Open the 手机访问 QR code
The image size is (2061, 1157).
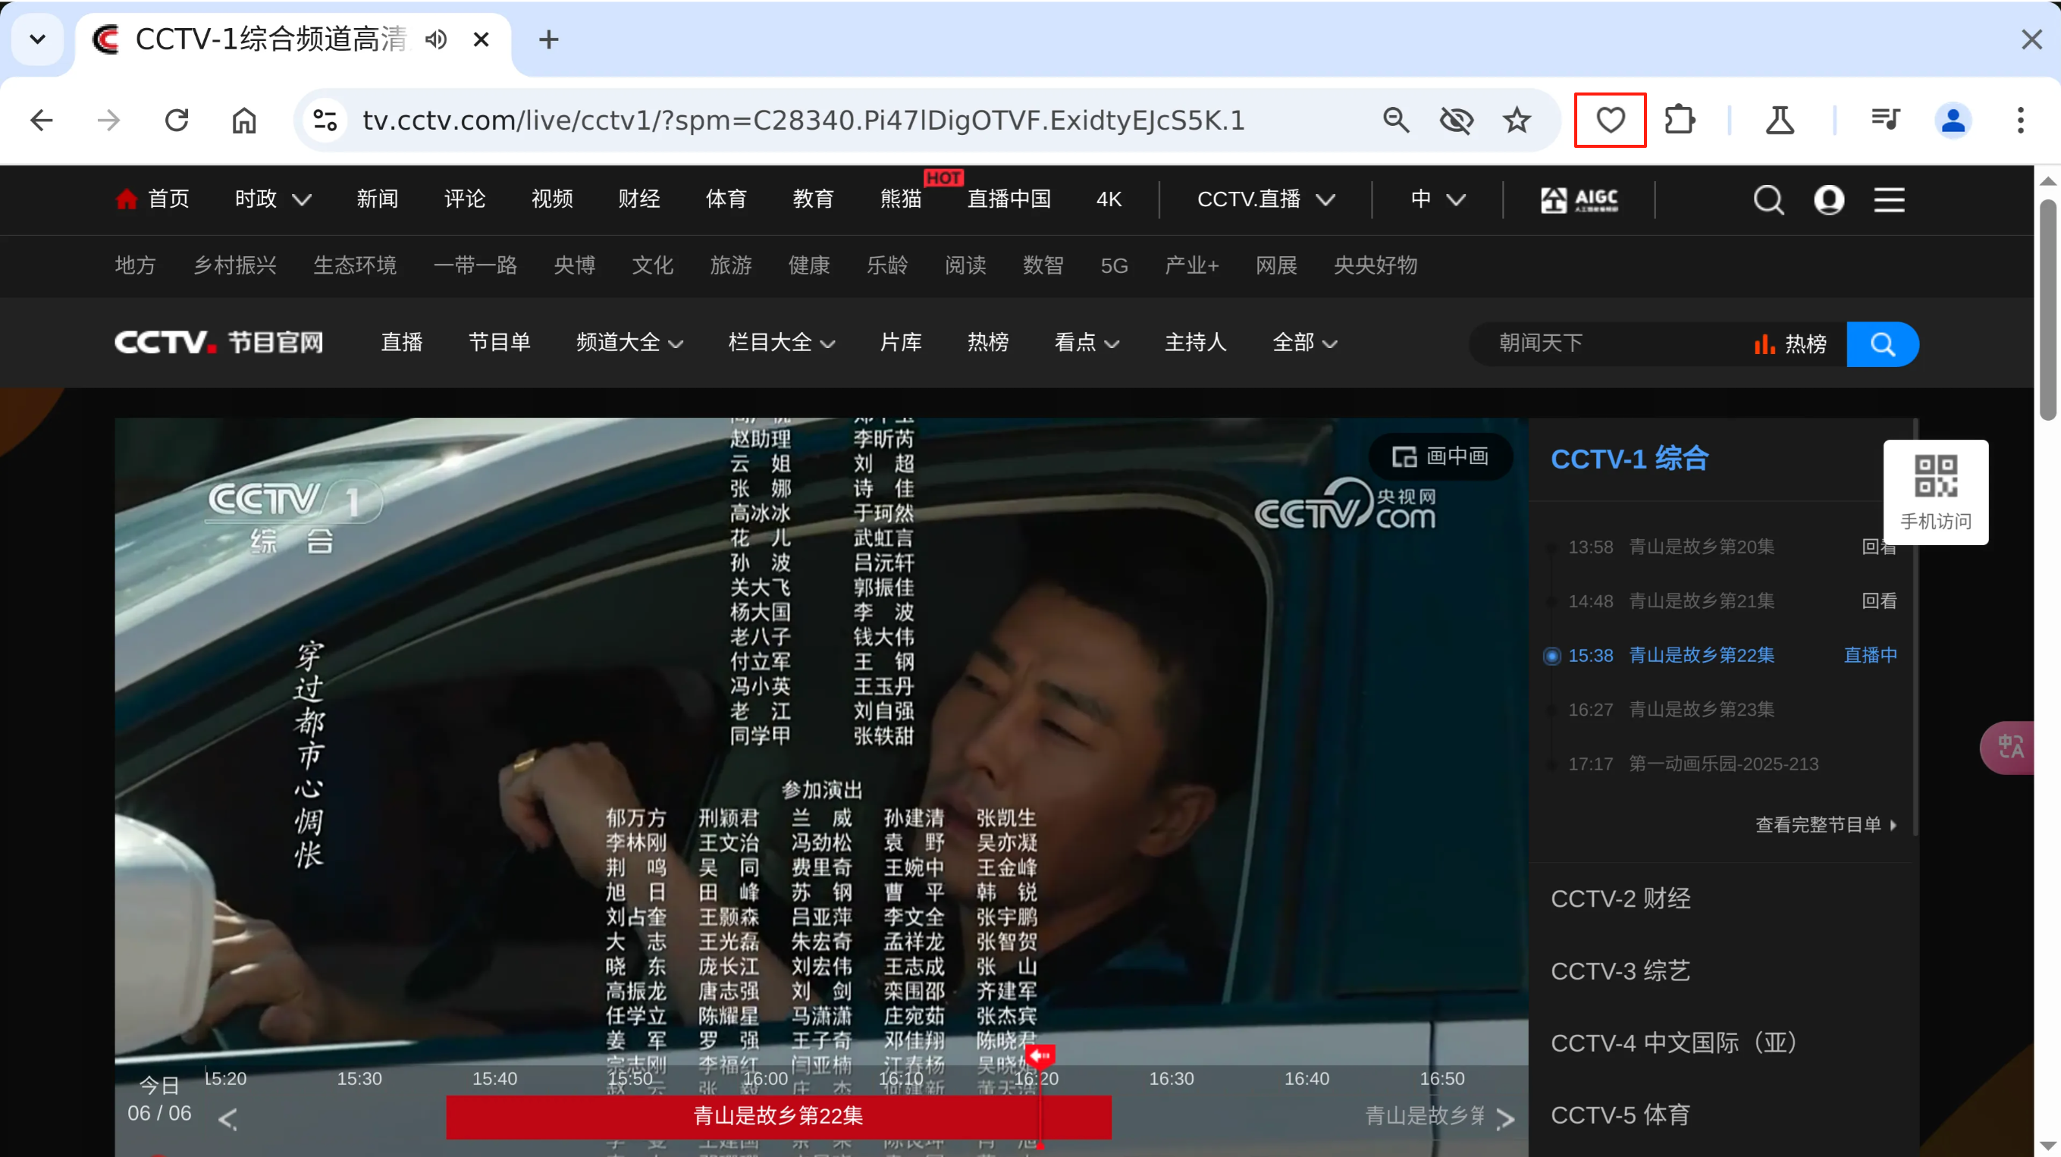1935,491
